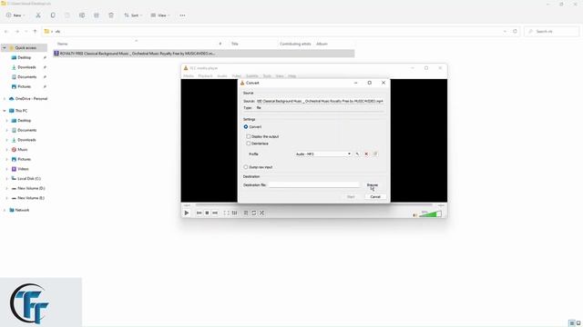Open pinned Downloads under Quick access

pos(26,67)
